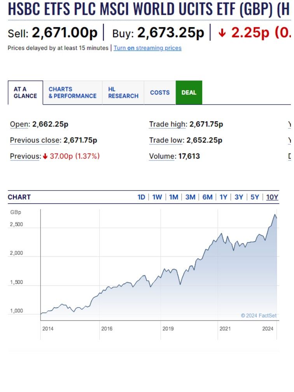Display the 1Y chart range
Screen dimensions: 294x392
(x=223, y=197)
